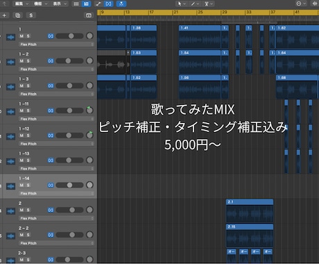Click the volume slider on track 1-14

click(69, 185)
